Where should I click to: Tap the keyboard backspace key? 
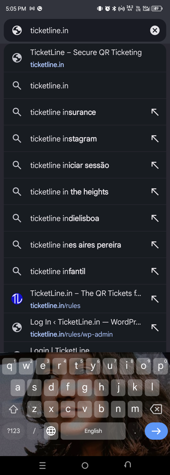pos(156,409)
